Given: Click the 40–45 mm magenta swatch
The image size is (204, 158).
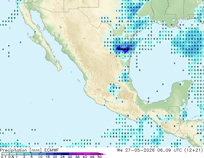Looking at the screenshot, I should (87, 154).
